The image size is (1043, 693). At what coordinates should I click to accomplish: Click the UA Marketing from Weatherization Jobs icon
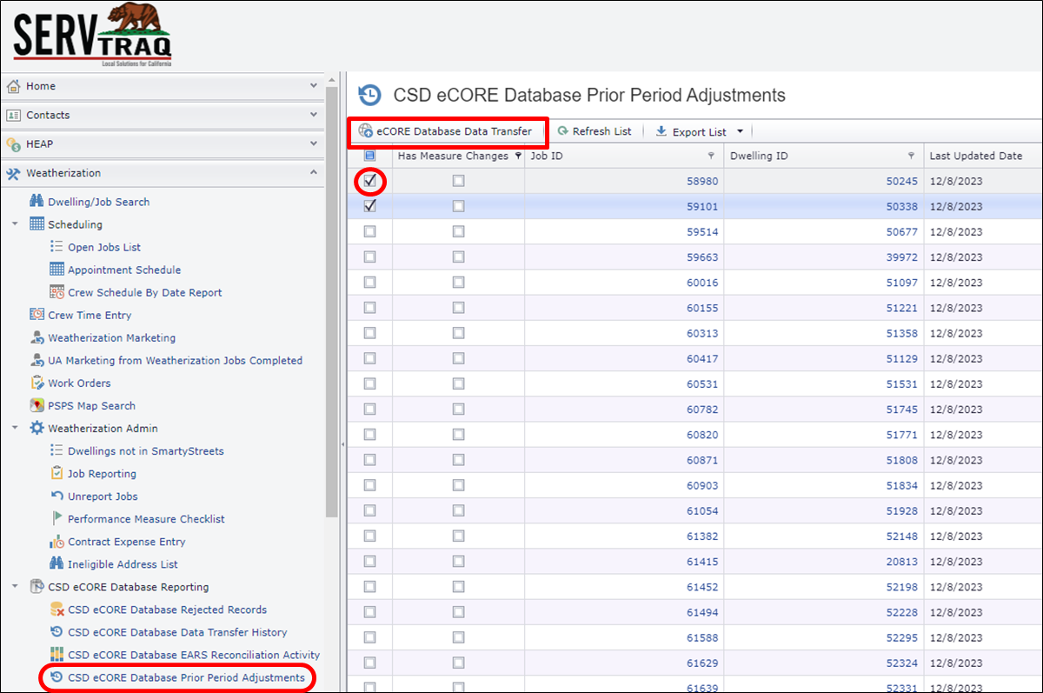pyautogui.click(x=37, y=360)
